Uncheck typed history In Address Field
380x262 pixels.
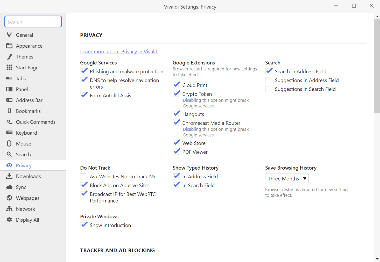(x=176, y=177)
